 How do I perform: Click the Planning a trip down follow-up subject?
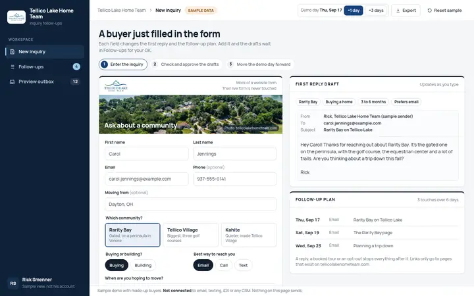pos(373,246)
